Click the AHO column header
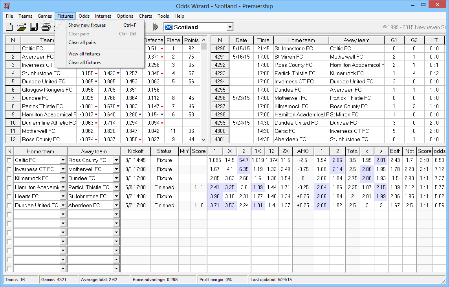Viewport: 449px width, 287px height. click(303, 151)
